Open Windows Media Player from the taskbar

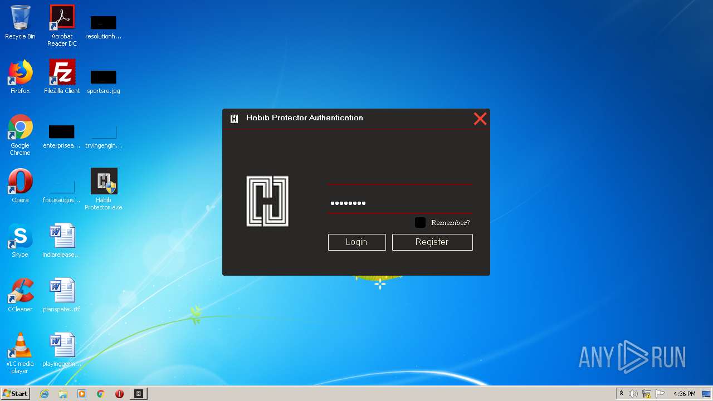coord(82,394)
